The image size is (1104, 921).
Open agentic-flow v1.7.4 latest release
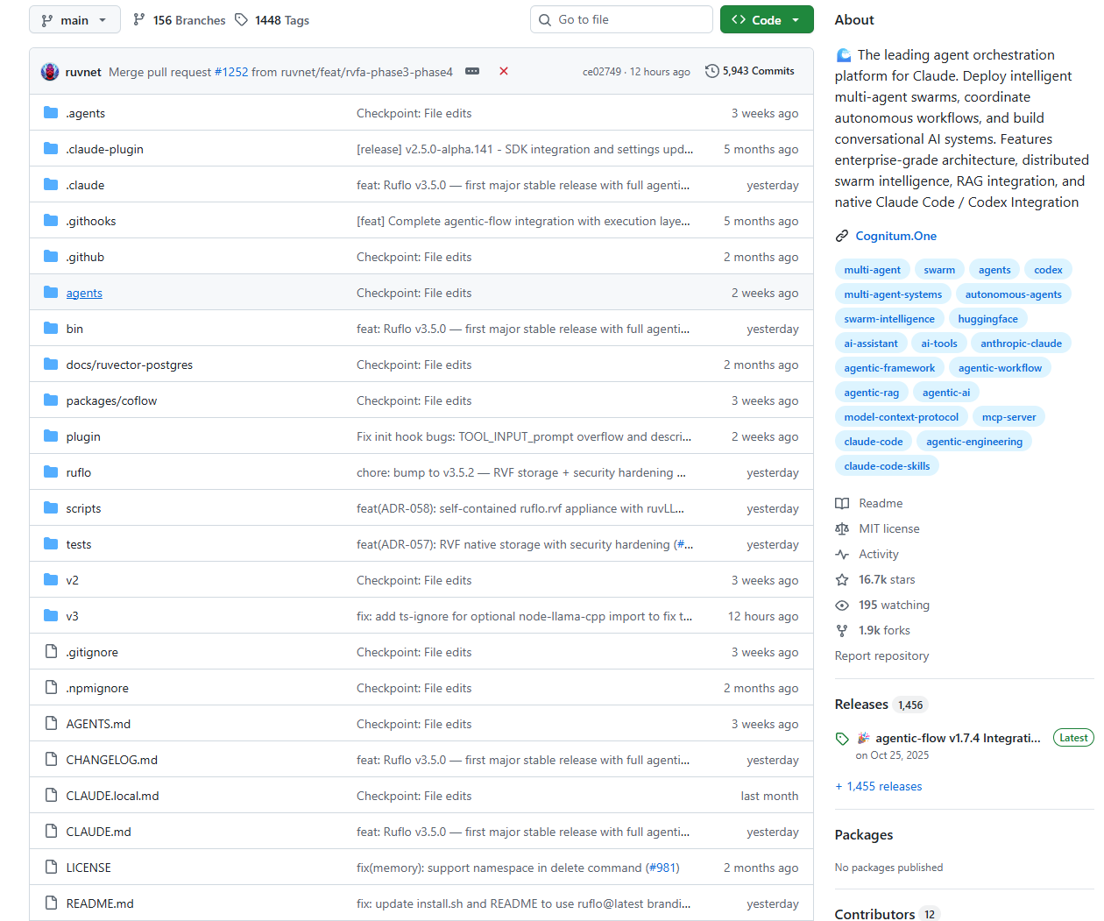(x=958, y=738)
